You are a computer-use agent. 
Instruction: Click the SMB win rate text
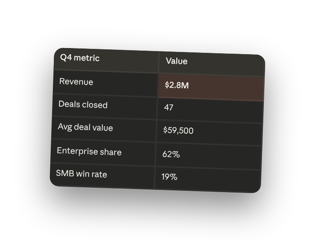(81, 174)
